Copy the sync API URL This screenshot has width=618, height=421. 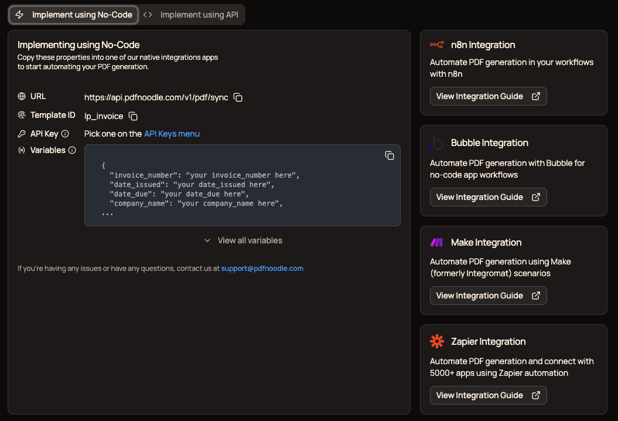(238, 98)
